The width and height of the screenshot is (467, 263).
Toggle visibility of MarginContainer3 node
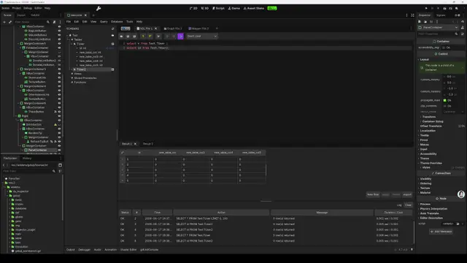tap(59, 69)
